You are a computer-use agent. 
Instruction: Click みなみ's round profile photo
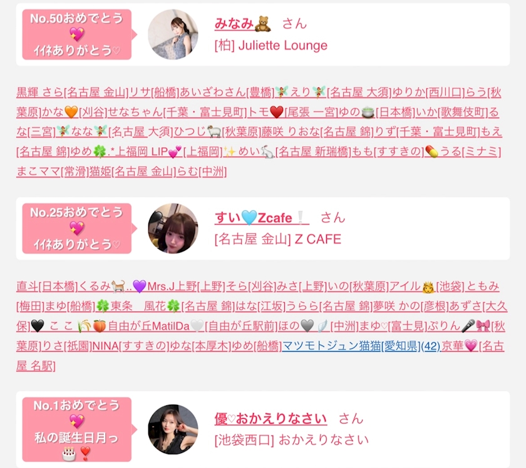pyautogui.click(x=173, y=34)
